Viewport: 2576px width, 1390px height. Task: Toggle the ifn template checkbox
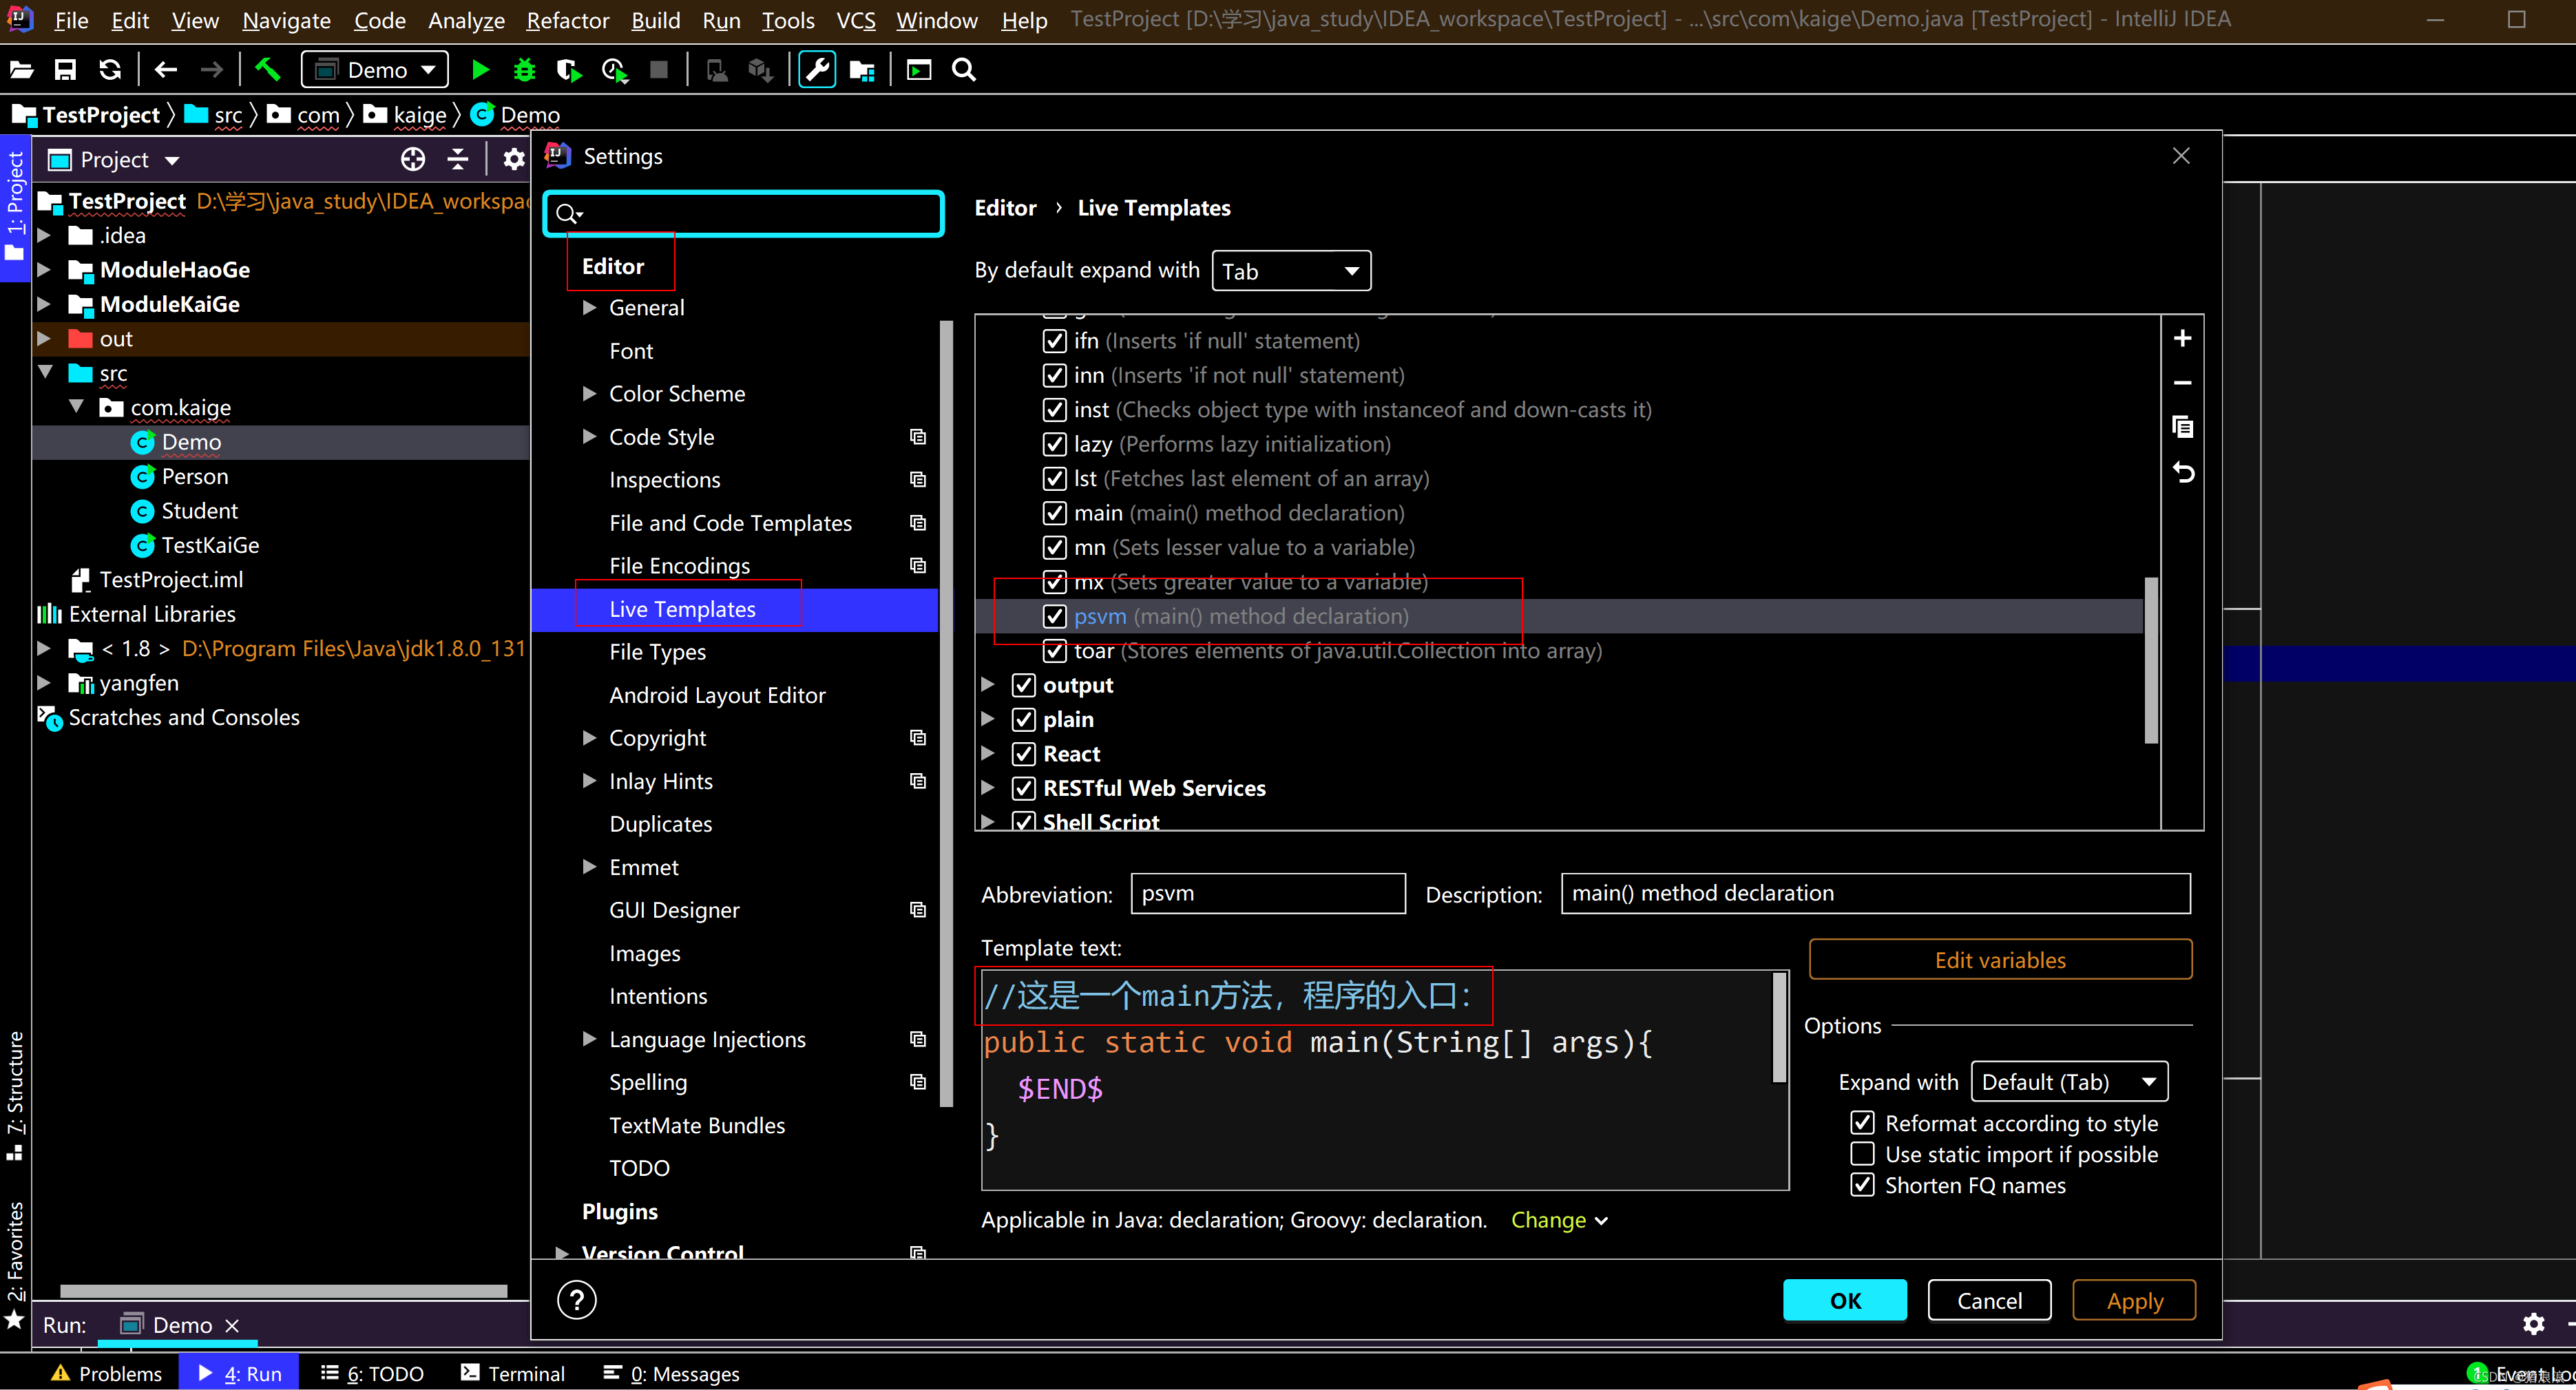point(1054,341)
